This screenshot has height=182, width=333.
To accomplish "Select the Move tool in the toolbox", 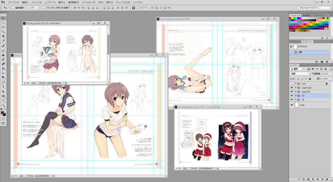I will pyautogui.click(x=3, y=18).
